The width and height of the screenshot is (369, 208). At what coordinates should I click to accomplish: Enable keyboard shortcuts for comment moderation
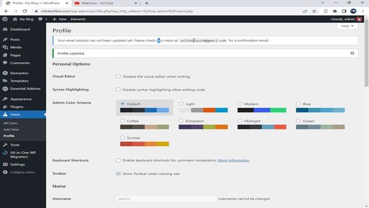pyautogui.click(x=118, y=160)
